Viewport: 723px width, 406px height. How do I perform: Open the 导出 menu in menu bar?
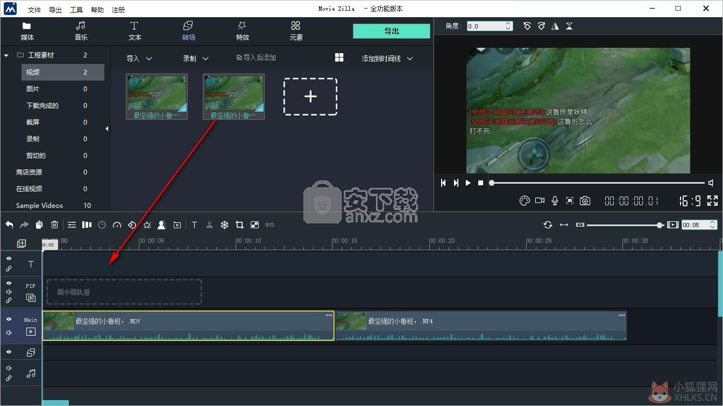click(55, 10)
